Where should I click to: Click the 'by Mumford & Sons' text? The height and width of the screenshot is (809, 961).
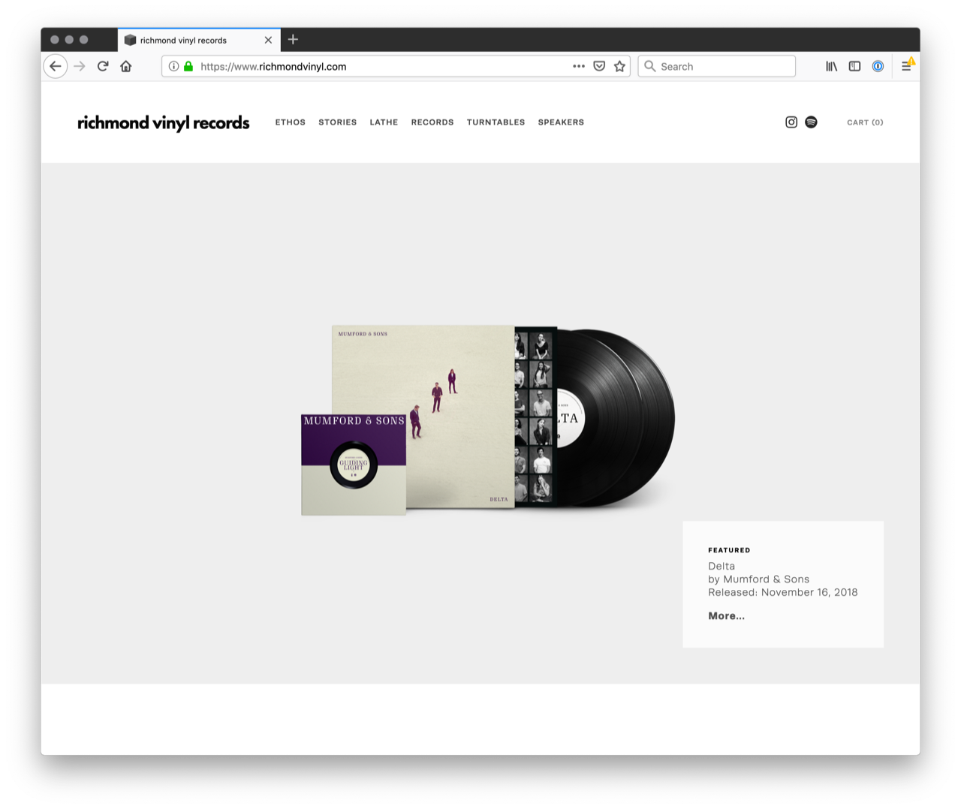pyautogui.click(x=758, y=579)
